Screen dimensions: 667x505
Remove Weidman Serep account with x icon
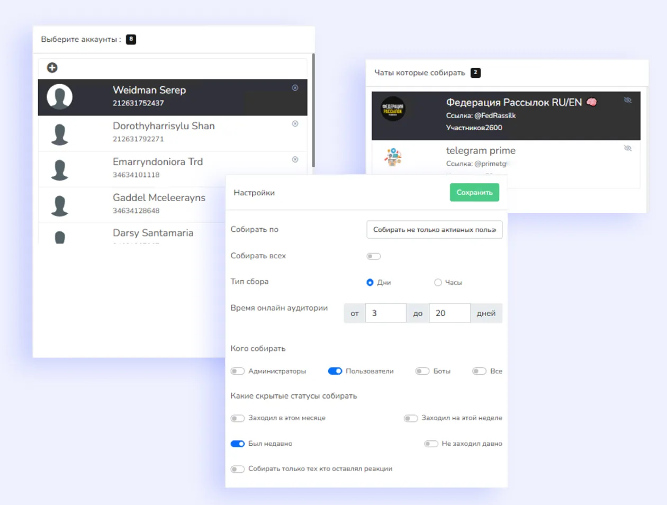click(x=295, y=88)
